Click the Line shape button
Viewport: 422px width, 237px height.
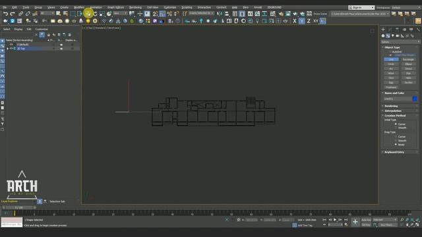click(391, 59)
